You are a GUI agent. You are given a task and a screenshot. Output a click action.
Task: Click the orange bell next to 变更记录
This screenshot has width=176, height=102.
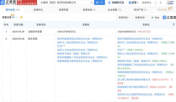(21, 17)
